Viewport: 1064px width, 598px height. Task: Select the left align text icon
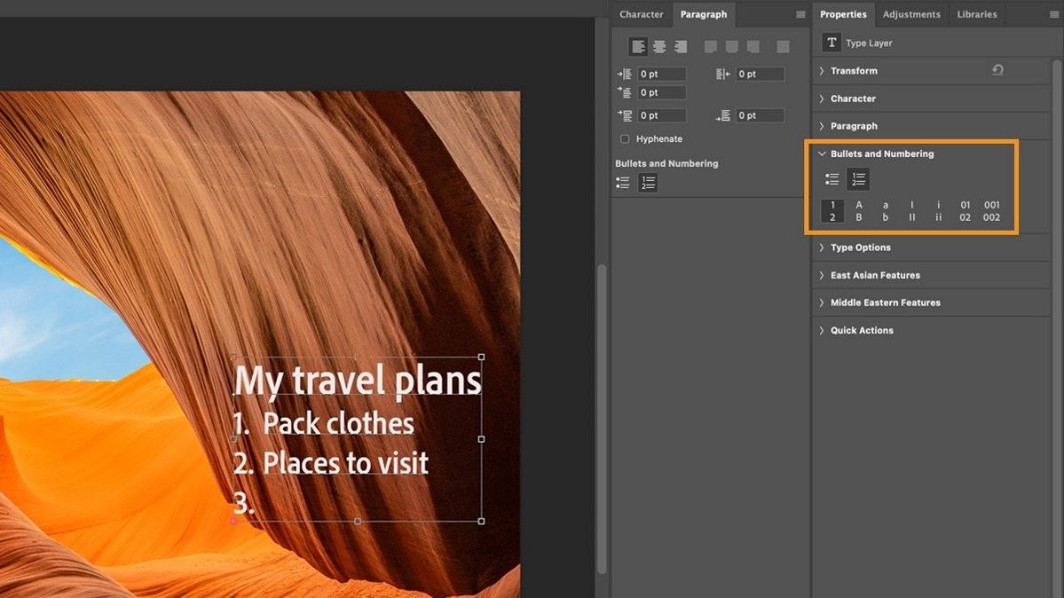click(637, 46)
